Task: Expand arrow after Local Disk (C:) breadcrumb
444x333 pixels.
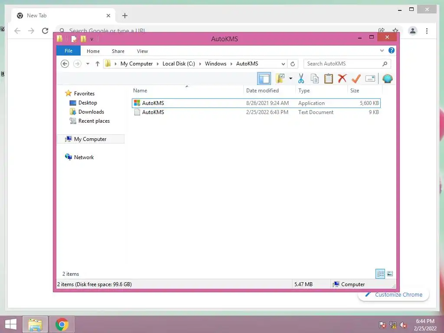Action: click(200, 64)
